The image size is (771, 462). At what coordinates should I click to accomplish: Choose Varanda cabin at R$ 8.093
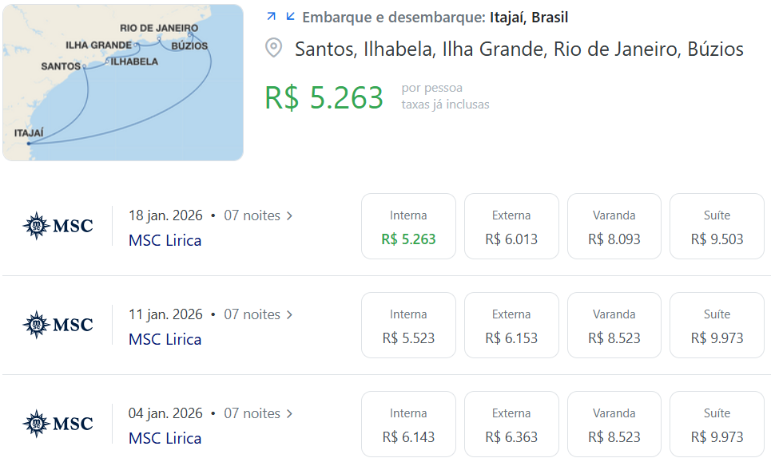[614, 227]
